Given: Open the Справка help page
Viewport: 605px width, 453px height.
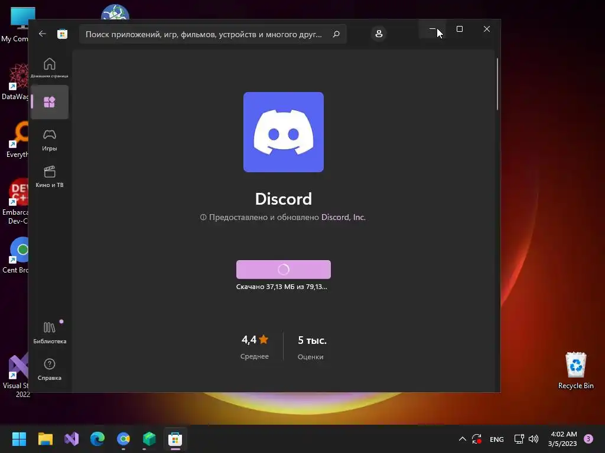Looking at the screenshot, I should (50, 369).
